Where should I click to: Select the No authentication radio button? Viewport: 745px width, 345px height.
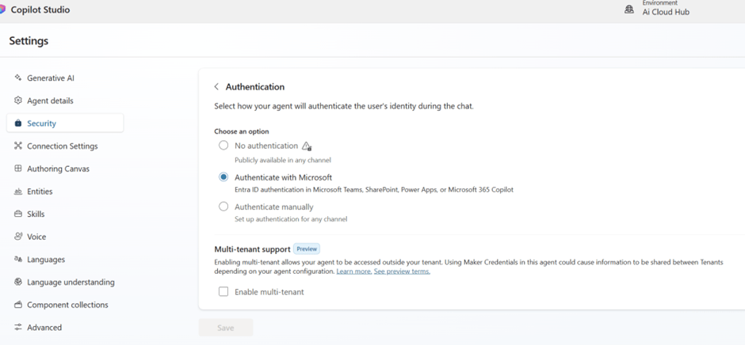[x=223, y=146]
